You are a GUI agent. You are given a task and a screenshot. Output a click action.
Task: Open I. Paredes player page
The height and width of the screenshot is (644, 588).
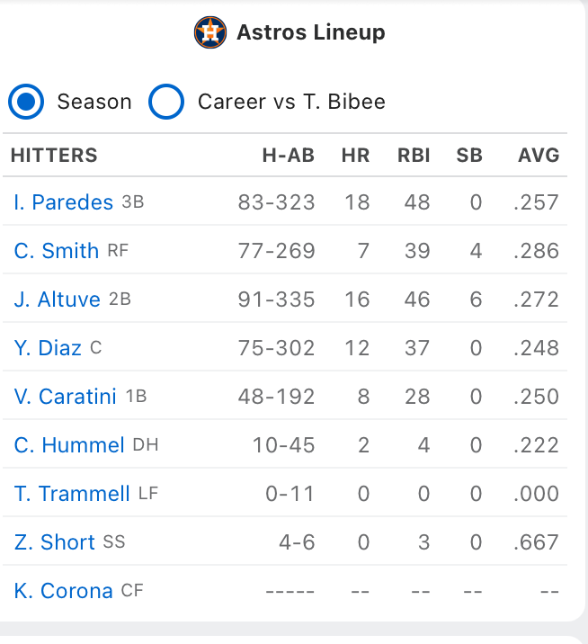tap(63, 202)
